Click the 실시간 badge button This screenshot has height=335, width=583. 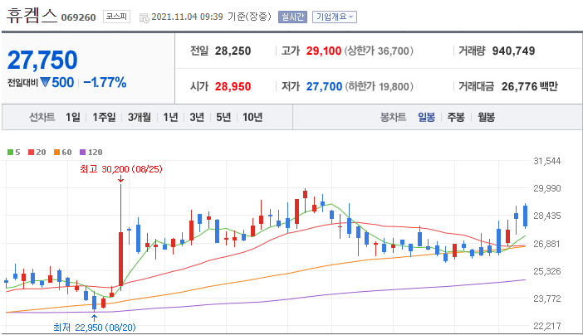(x=292, y=17)
